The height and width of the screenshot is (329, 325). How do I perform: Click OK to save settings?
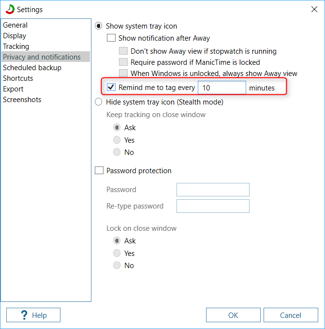click(233, 315)
